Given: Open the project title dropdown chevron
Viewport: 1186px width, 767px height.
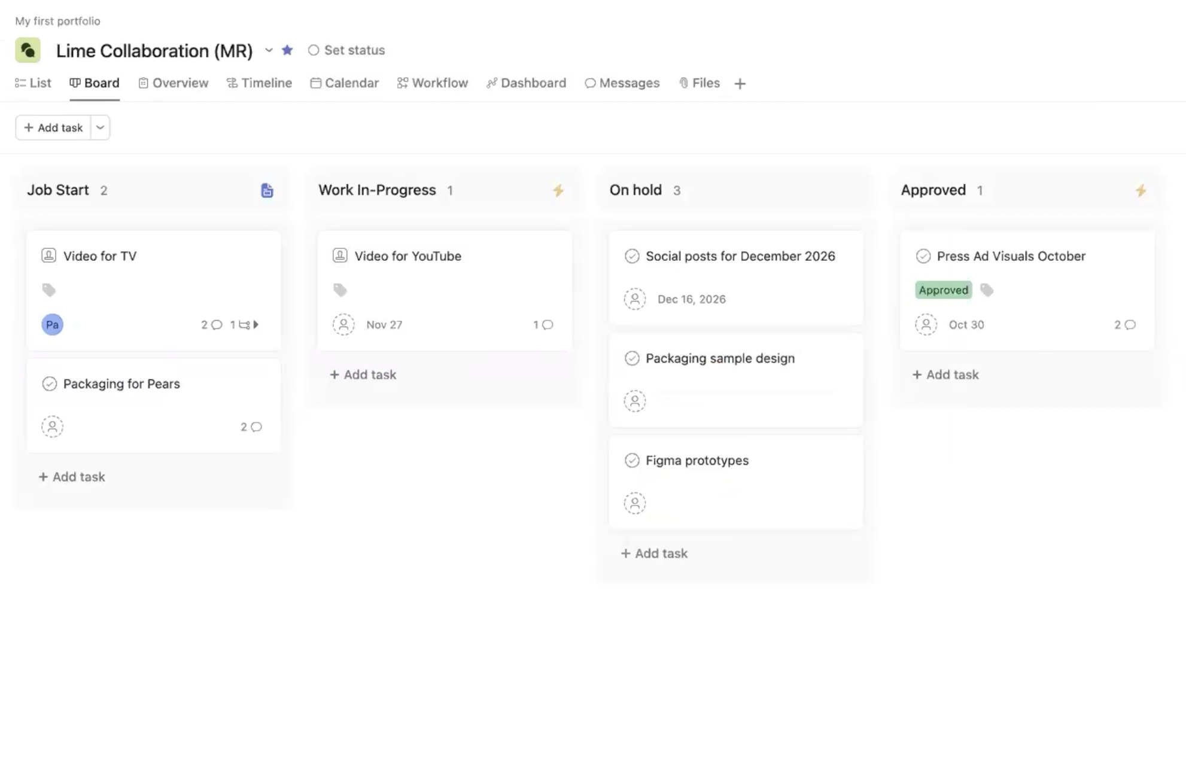Looking at the screenshot, I should click(x=269, y=50).
